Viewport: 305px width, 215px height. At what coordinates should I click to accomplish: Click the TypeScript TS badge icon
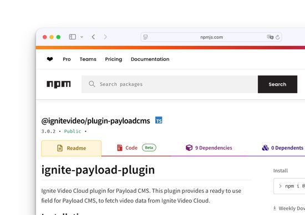pyautogui.click(x=159, y=120)
